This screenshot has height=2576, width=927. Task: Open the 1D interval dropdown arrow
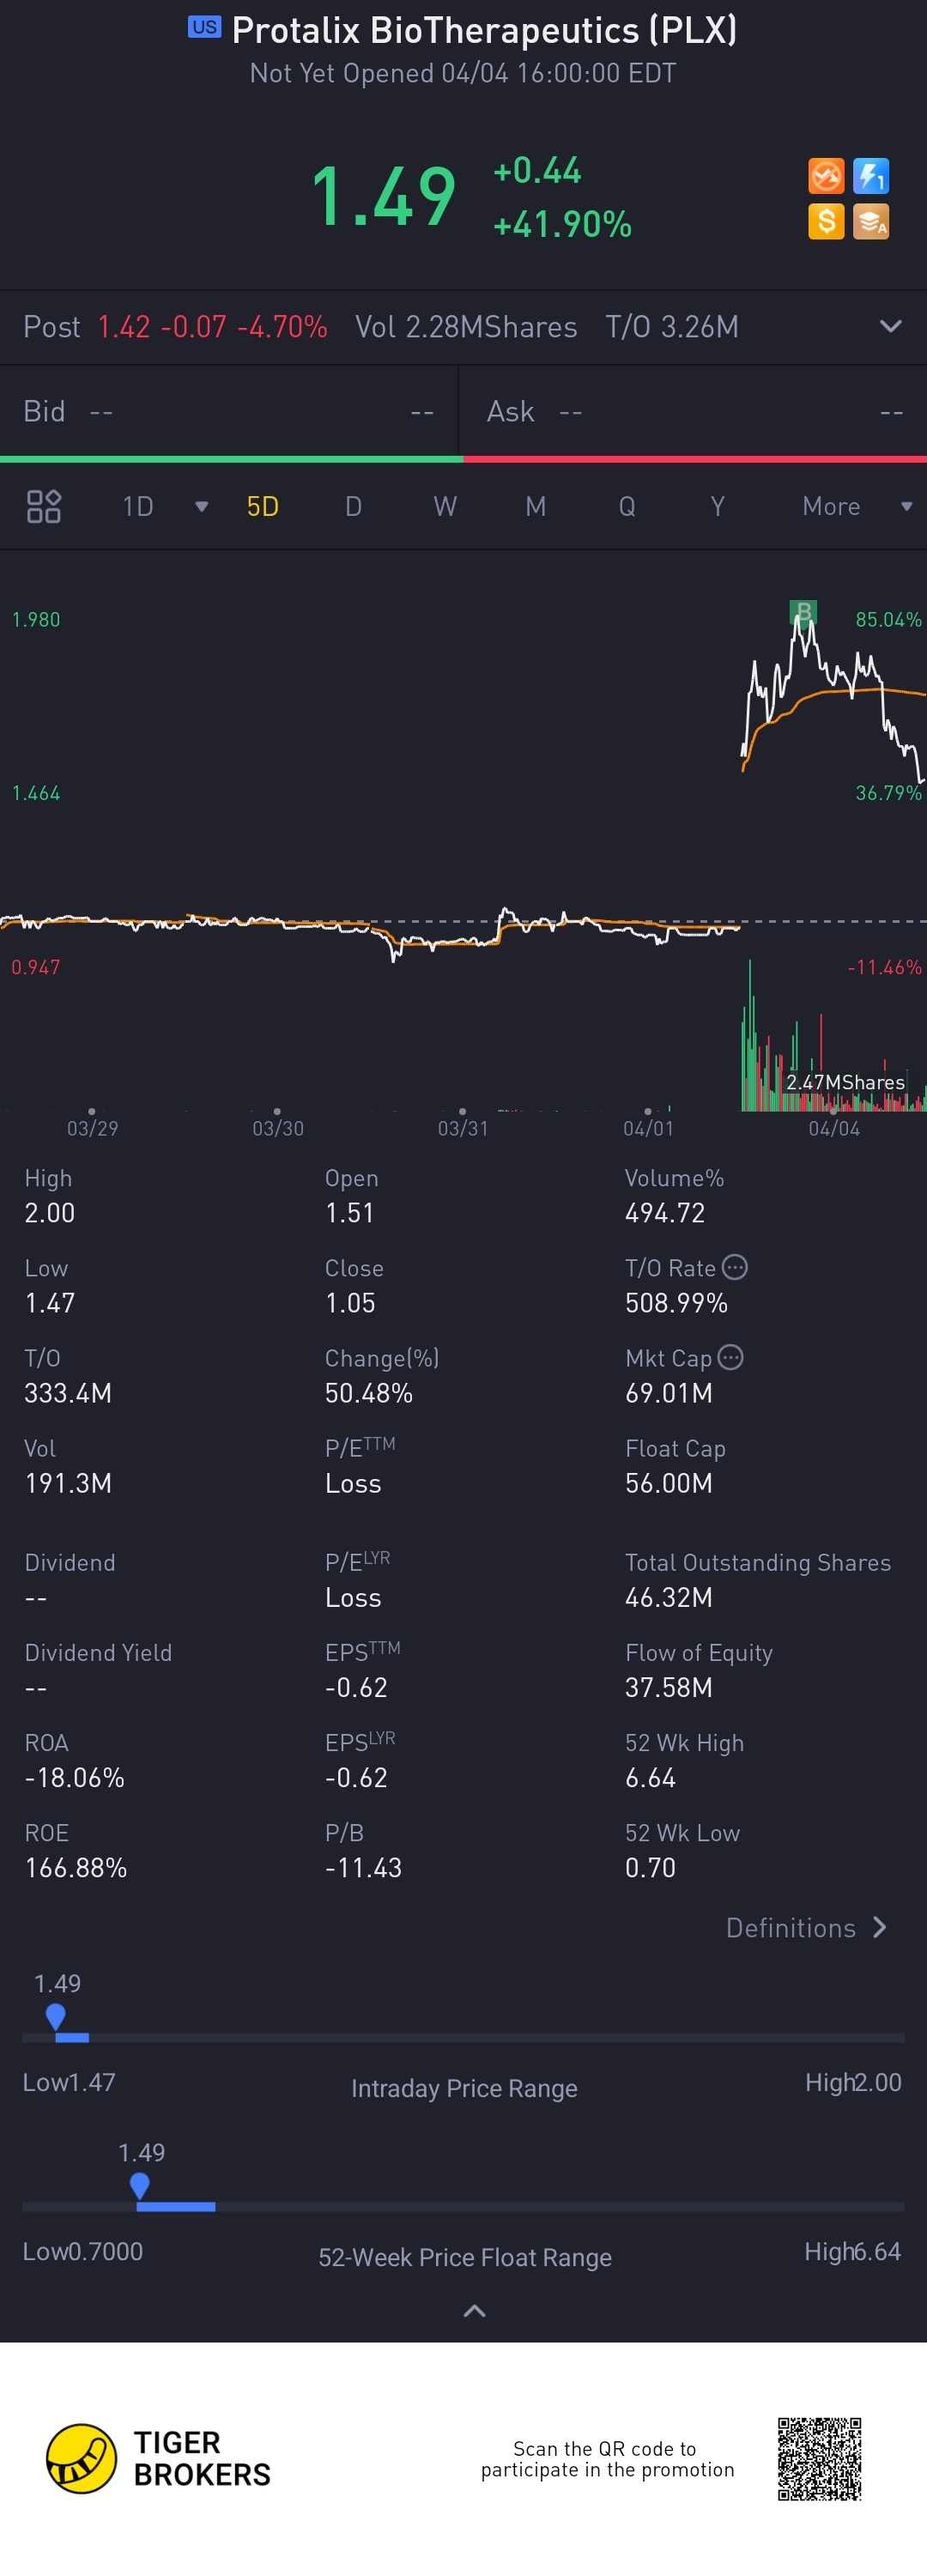coord(201,507)
